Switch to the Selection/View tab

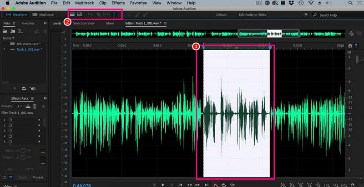pos(84,23)
